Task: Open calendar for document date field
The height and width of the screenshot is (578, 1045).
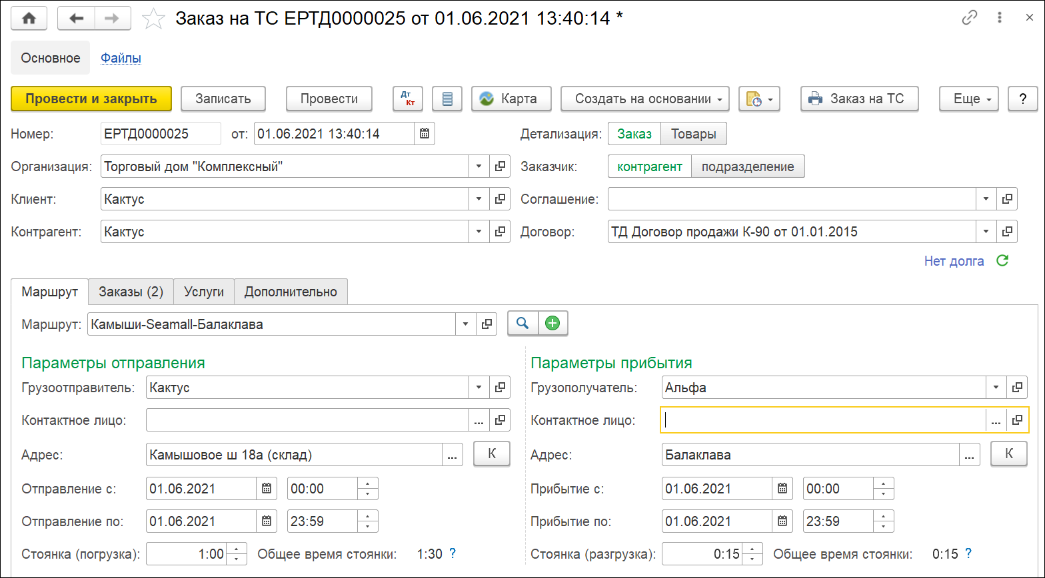Action: tap(425, 134)
